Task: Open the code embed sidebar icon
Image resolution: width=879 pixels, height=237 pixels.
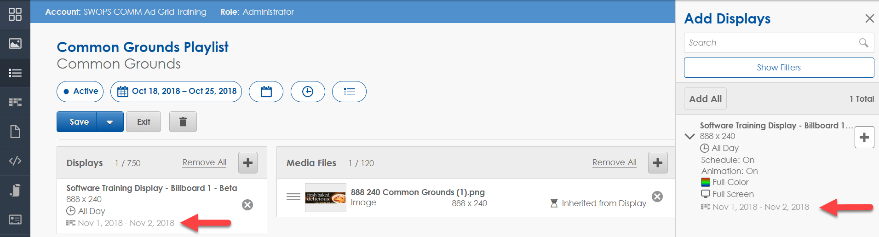Action: tap(15, 161)
